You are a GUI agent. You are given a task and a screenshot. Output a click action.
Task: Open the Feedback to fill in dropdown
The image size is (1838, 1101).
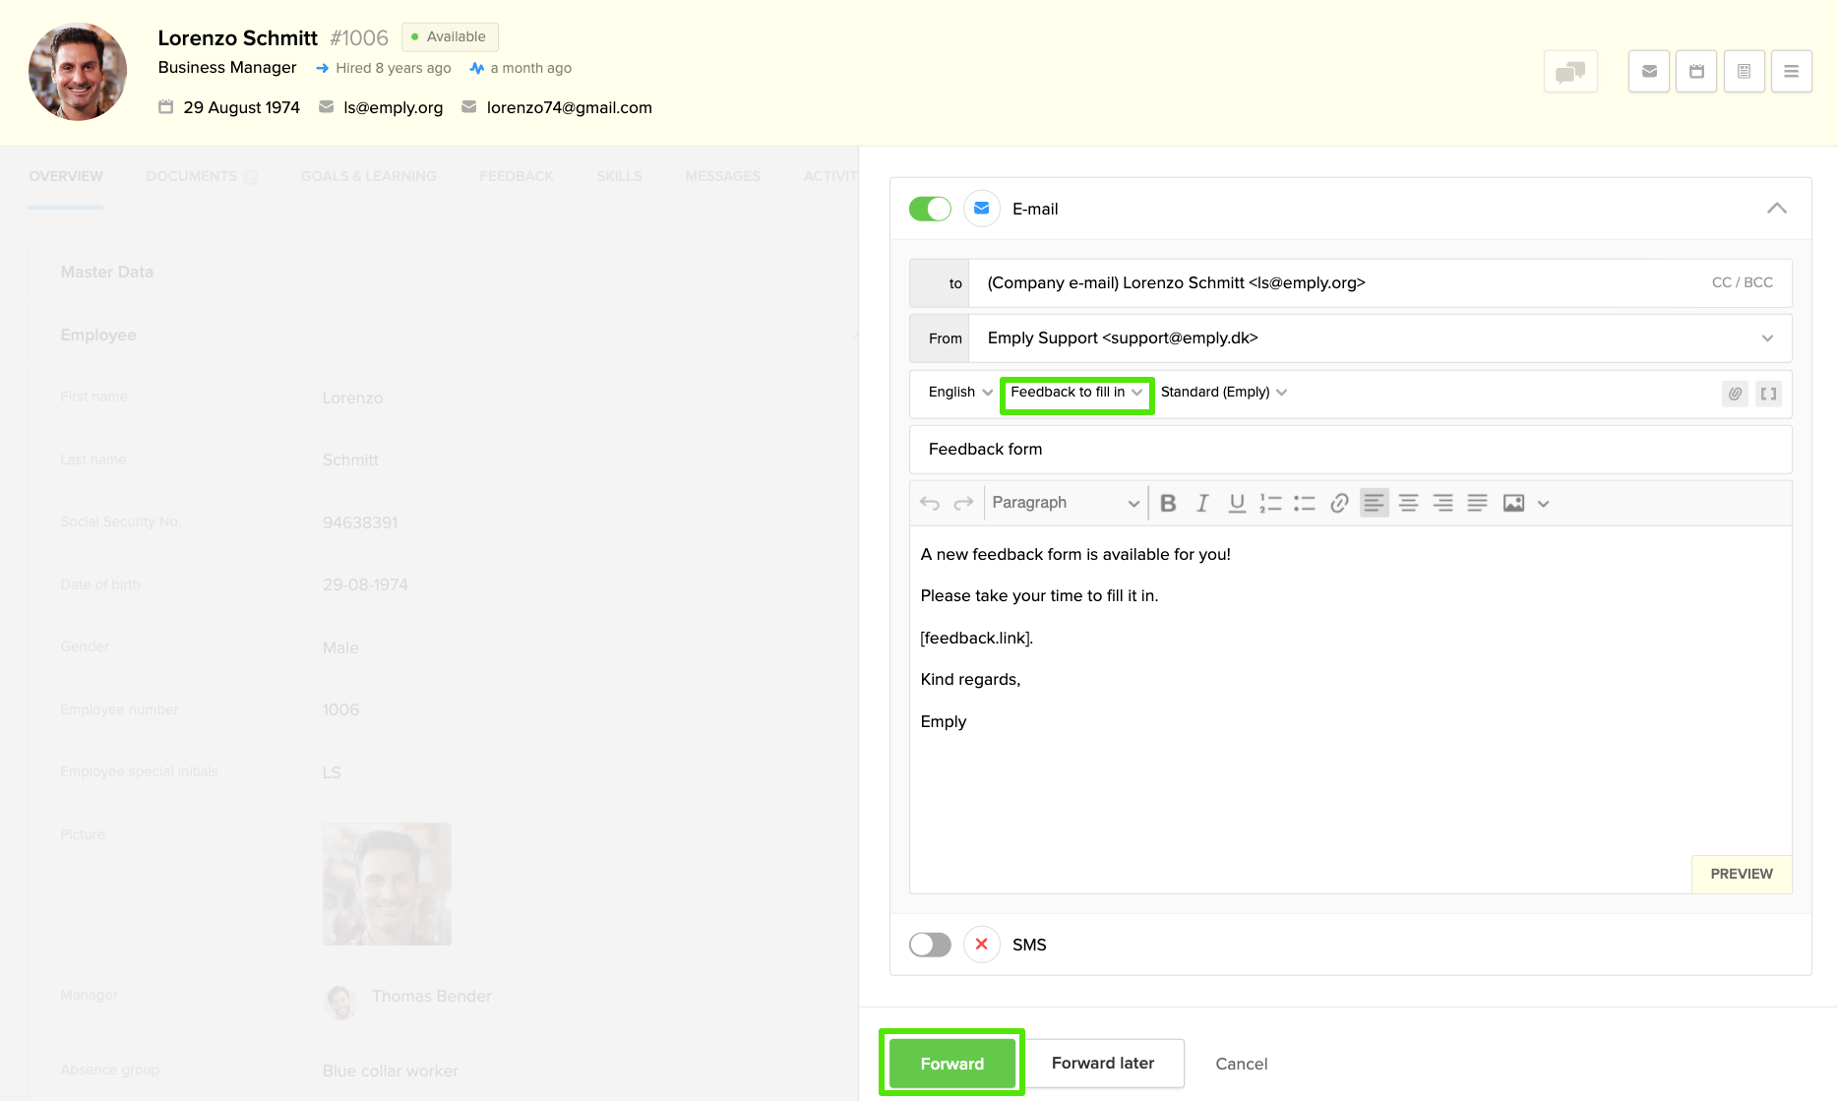point(1076,392)
